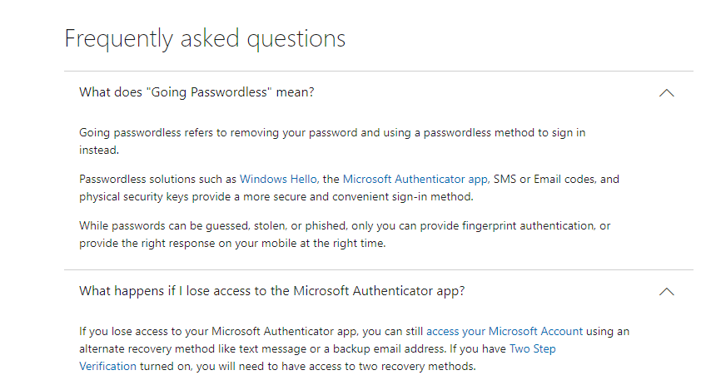The height and width of the screenshot is (390, 706).
Task: Open the Windows Hello link
Action: tap(278, 179)
